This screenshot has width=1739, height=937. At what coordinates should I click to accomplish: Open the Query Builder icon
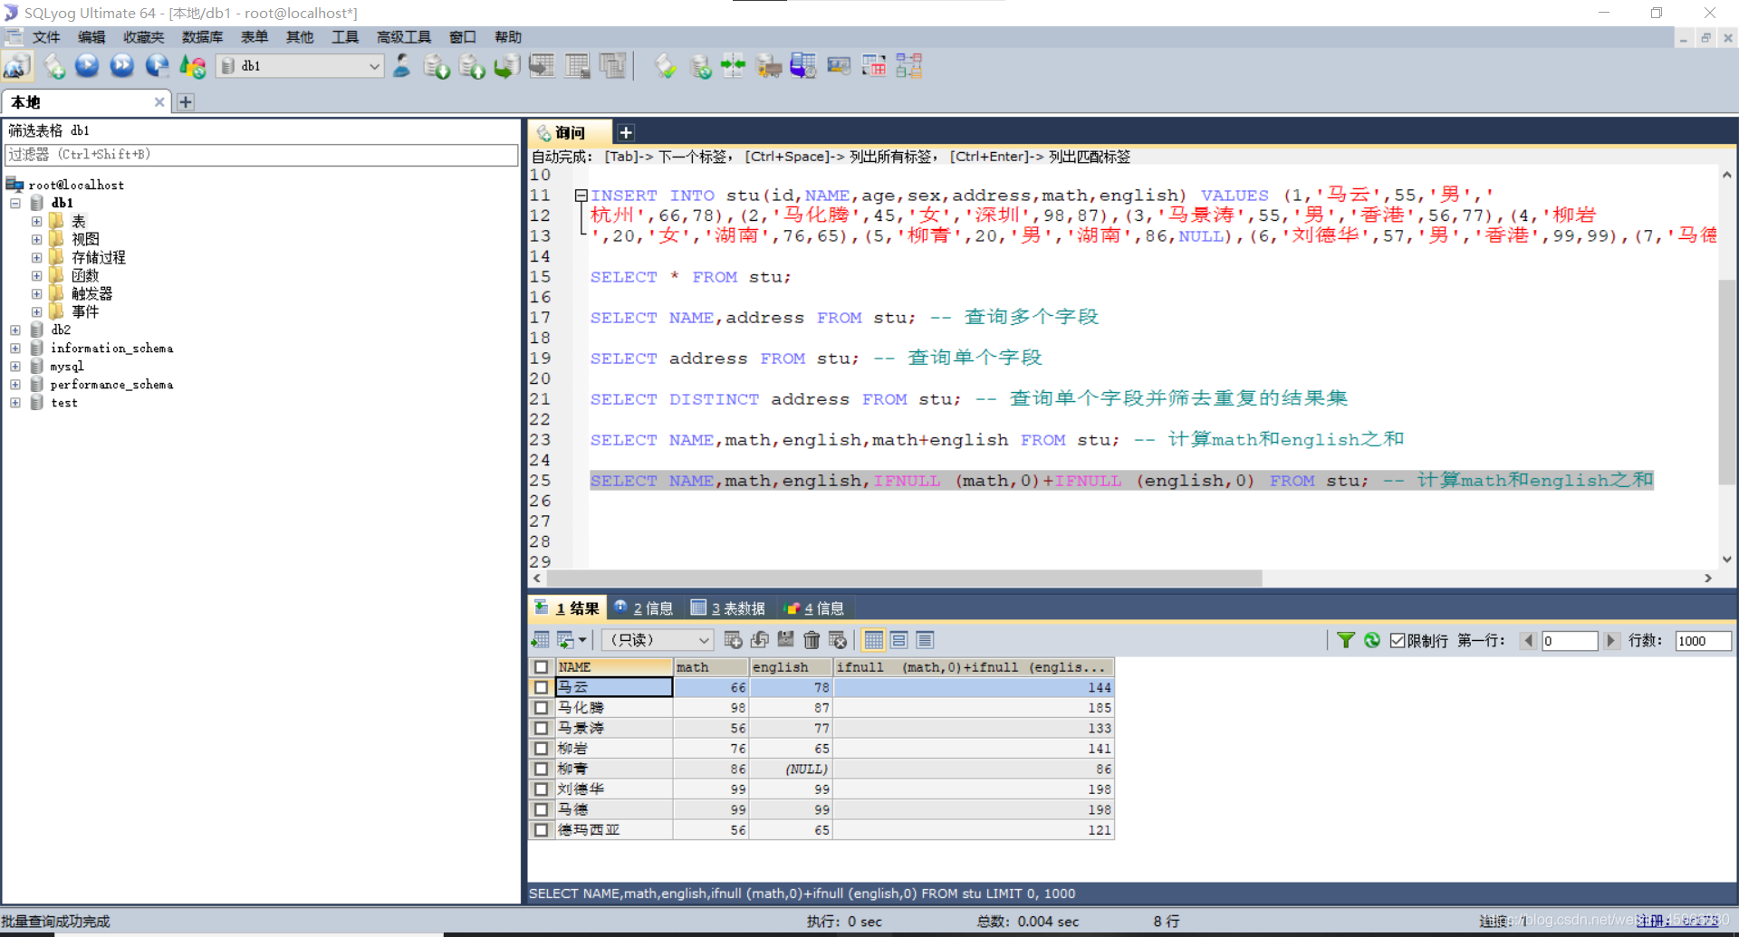tap(874, 66)
